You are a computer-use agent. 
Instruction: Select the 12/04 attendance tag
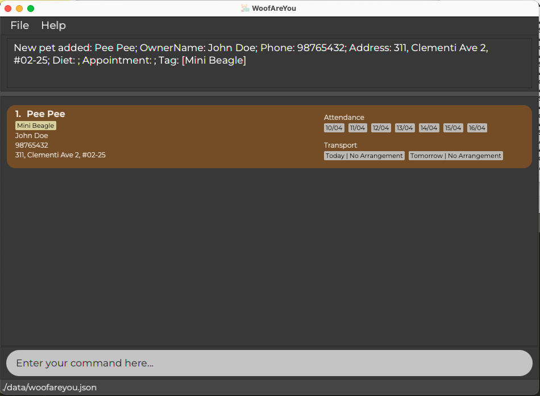[x=381, y=128]
